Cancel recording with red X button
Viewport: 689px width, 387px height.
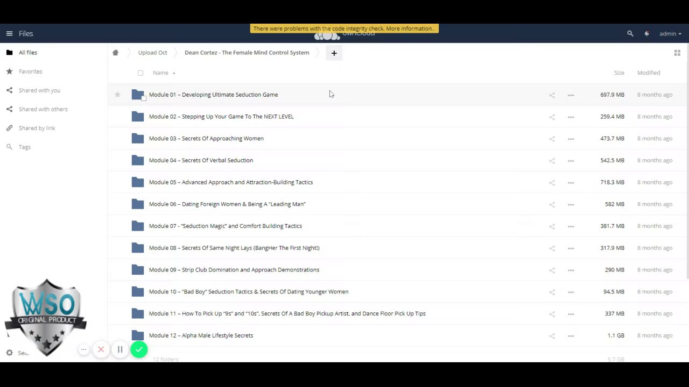(x=101, y=349)
